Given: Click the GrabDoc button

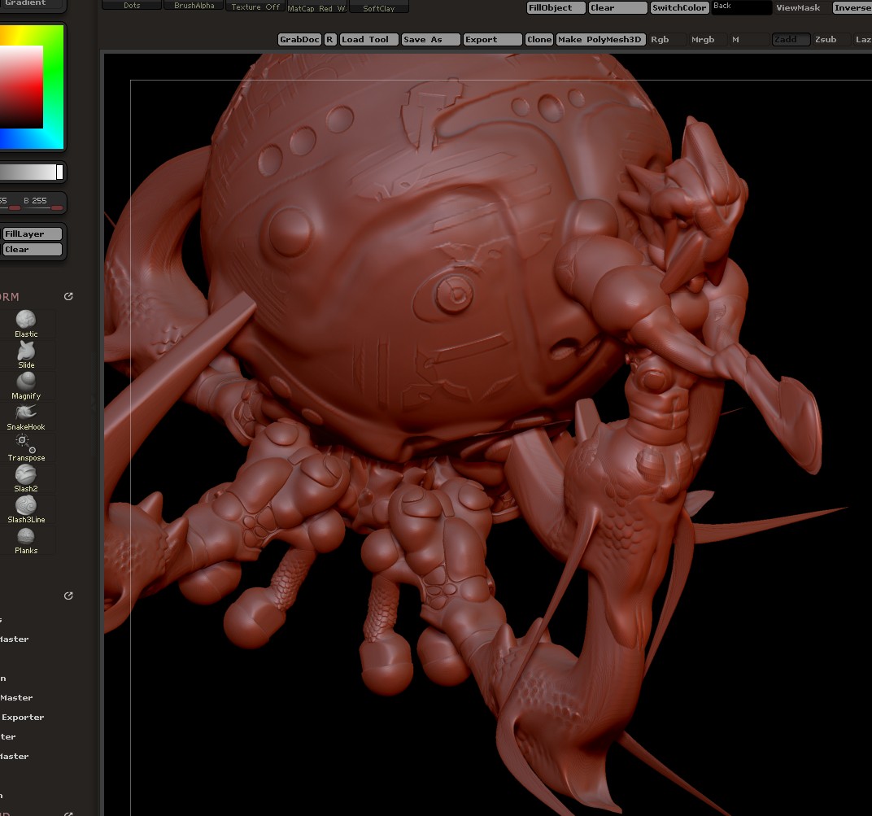Looking at the screenshot, I should [x=299, y=40].
